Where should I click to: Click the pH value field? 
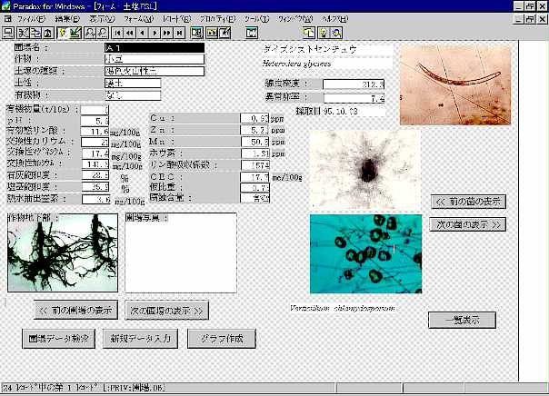click(x=95, y=121)
